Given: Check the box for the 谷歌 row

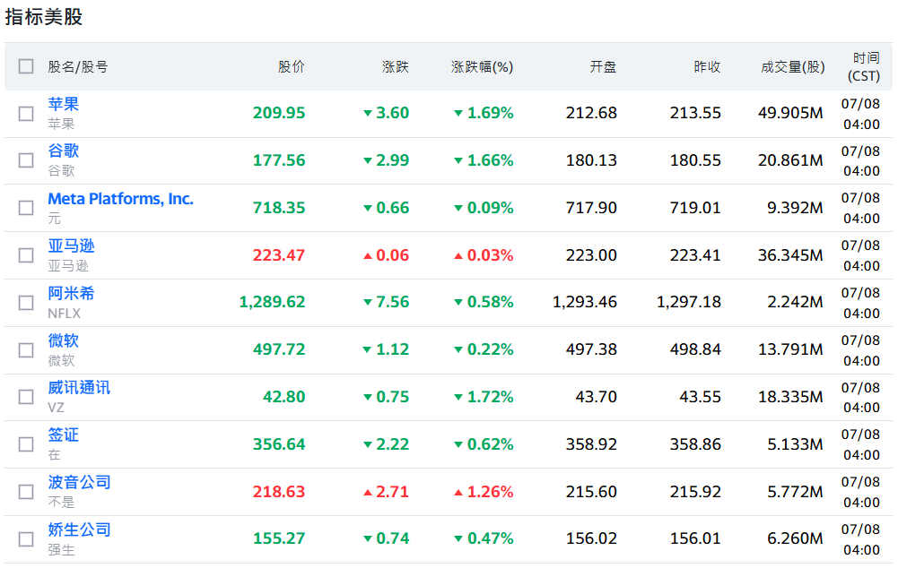Looking at the screenshot, I should [26, 160].
